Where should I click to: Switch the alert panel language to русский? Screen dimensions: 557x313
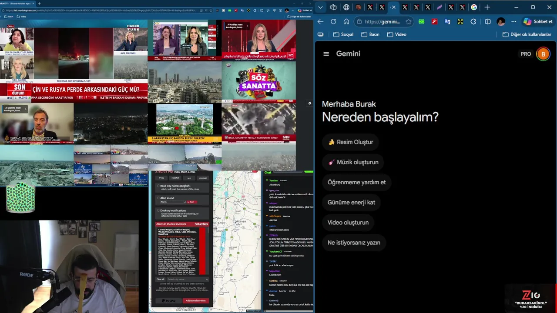click(x=203, y=178)
